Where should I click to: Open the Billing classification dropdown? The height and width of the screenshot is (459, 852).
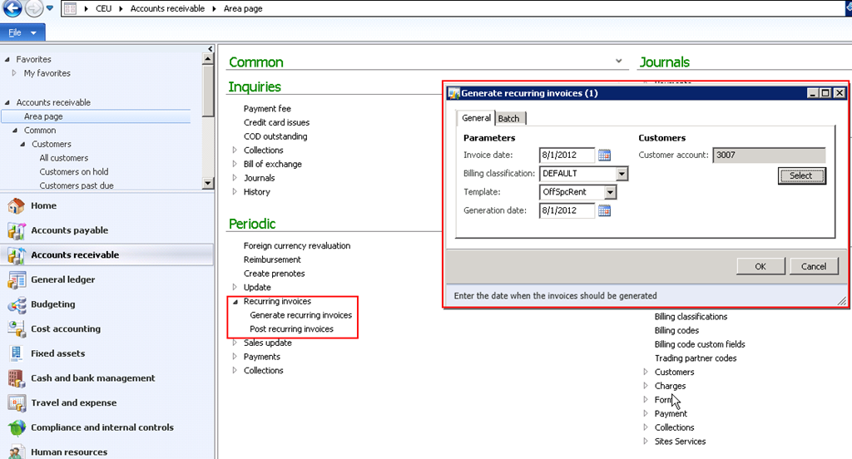coord(622,174)
